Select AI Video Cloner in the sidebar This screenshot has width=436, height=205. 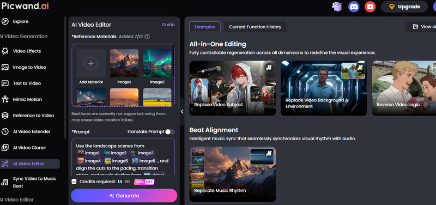pos(30,148)
